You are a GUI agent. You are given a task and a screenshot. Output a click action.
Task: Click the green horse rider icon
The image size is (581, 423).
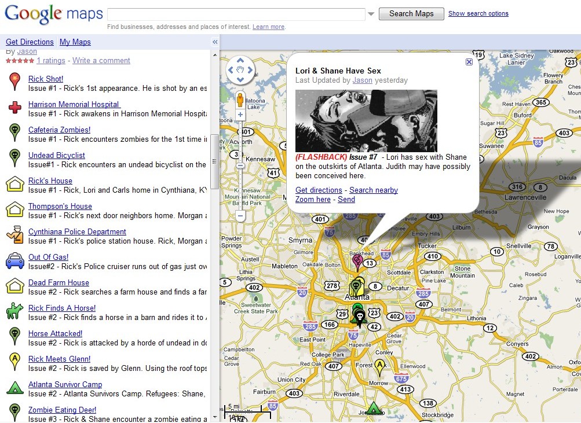click(x=15, y=311)
